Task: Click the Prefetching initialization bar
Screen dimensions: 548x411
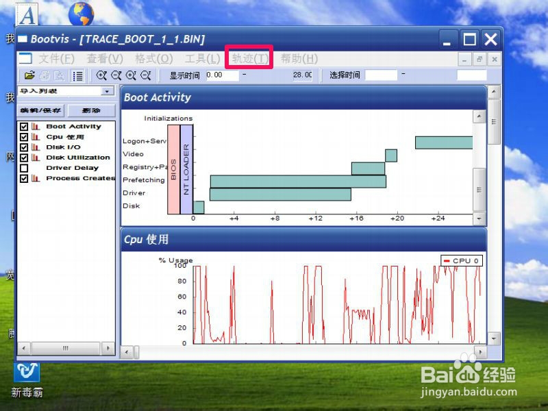Action: click(x=298, y=182)
